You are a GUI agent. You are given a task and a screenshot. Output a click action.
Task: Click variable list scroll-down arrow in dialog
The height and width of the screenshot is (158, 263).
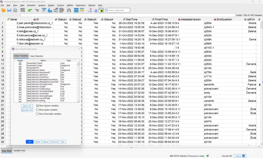[x=78, y=101]
